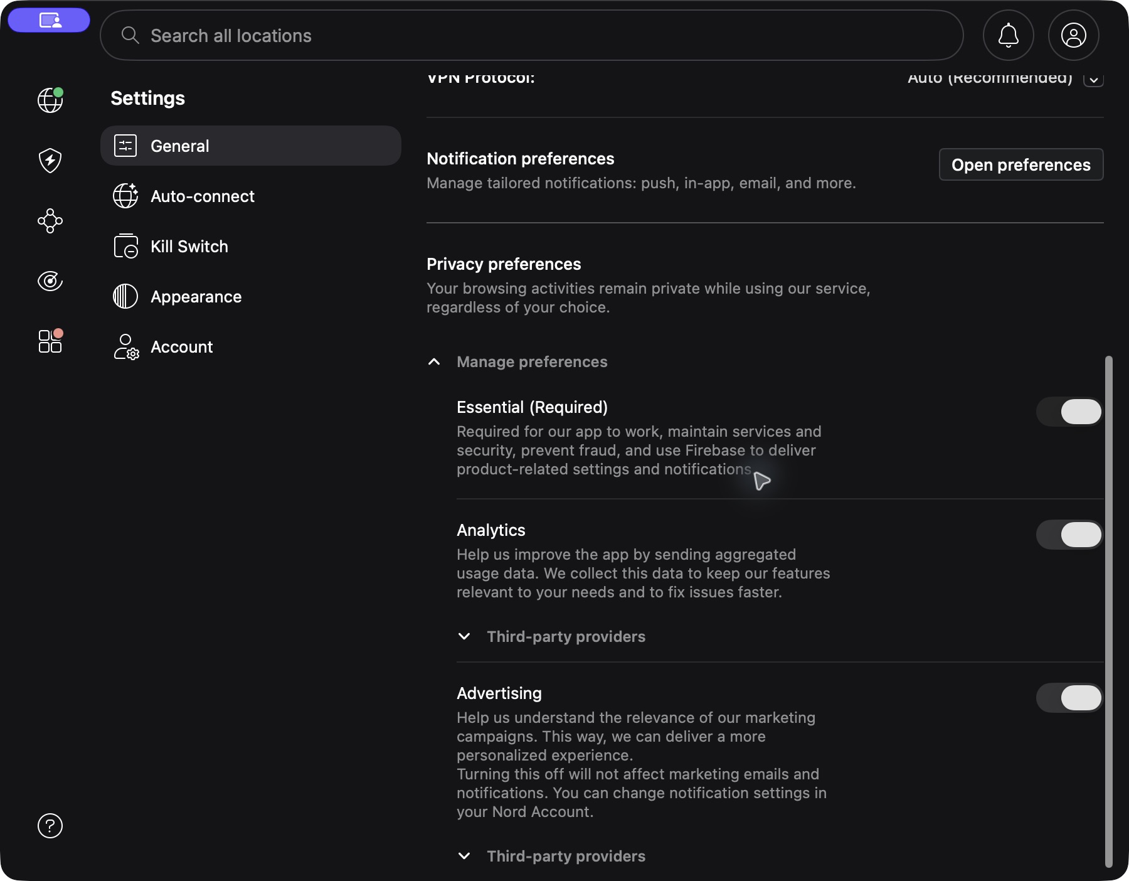This screenshot has height=881, width=1129.
Task: Open the Dark Web Monitor radar icon
Action: 50,281
